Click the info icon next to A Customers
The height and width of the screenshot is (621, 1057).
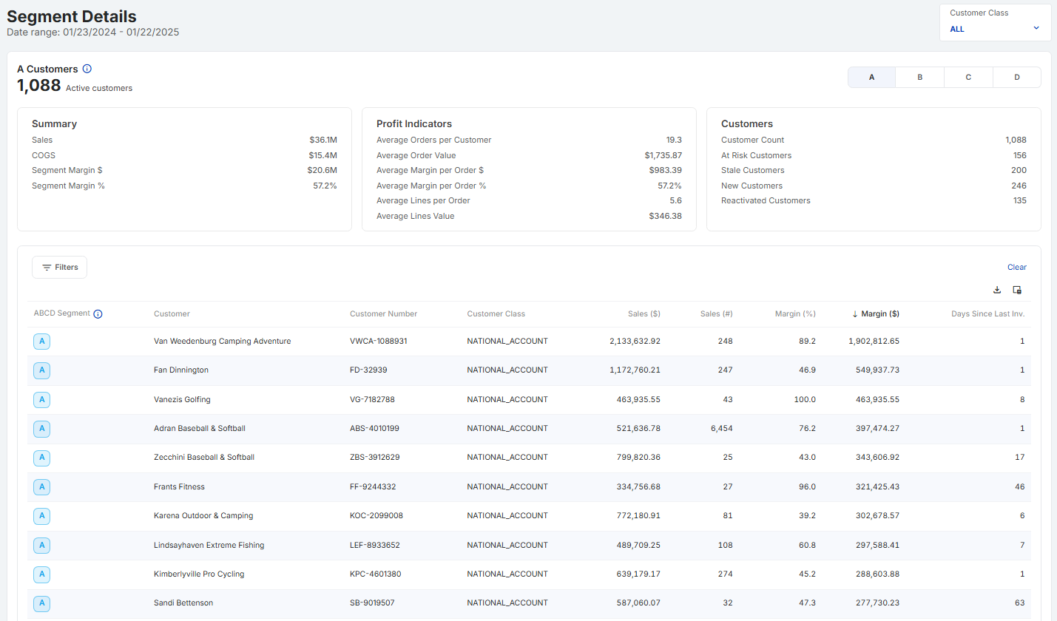[87, 69]
